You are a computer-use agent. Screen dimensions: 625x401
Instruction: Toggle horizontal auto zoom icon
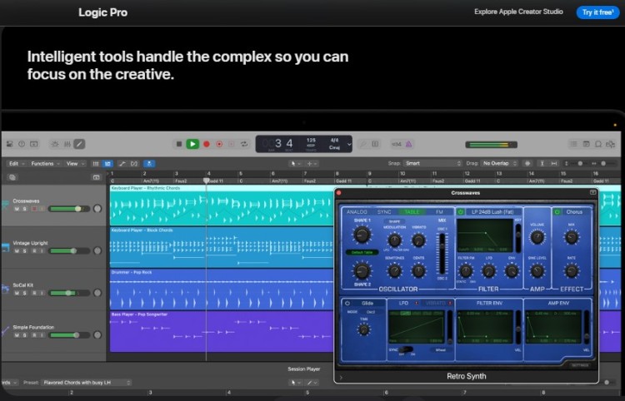(554, 164)
